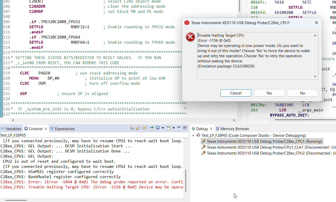336x202 pixels.
Task: Select the CPU1_CLA1 Disconnected tree row
Action: (268, 147)
